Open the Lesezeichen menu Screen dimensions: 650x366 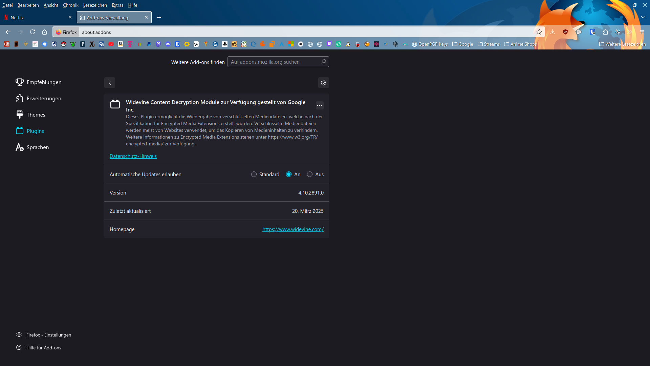(95, 5)
